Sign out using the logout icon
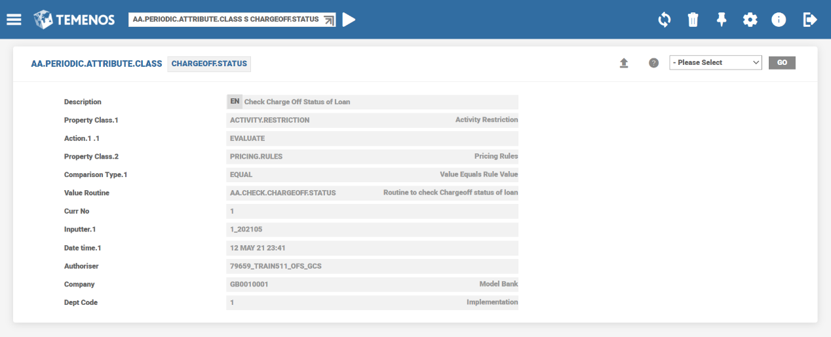Viewport: 831px width, 337px height. [810, 20]
